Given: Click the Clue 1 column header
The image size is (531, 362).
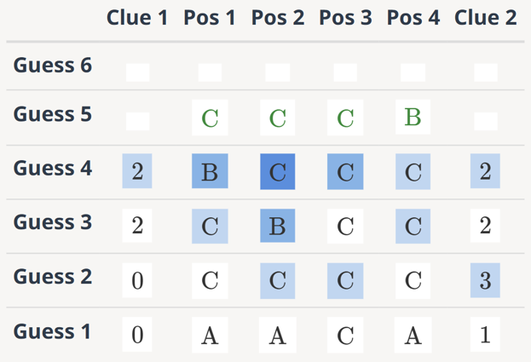Looking at the screenshot, I should click(137, 18).
